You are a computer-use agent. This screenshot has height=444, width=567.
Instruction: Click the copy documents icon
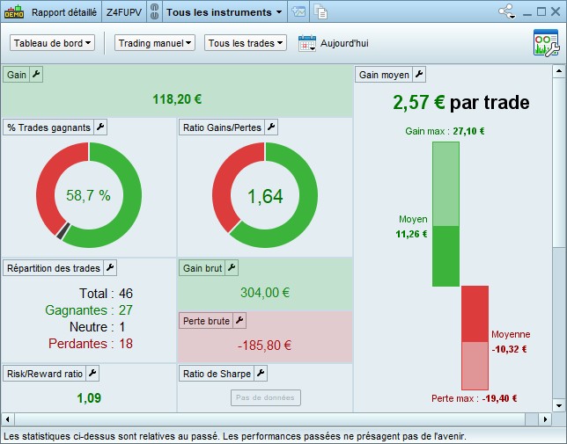[320, 11]
